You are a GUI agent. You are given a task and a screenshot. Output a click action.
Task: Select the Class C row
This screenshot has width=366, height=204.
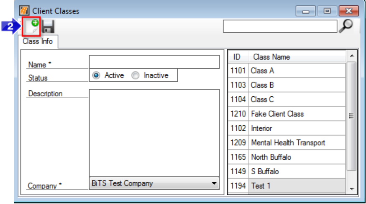coord(287,99)
